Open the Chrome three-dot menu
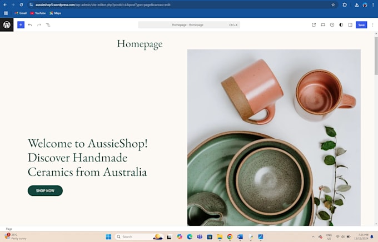Screen dimensions: 378x242 click(373, 4)
